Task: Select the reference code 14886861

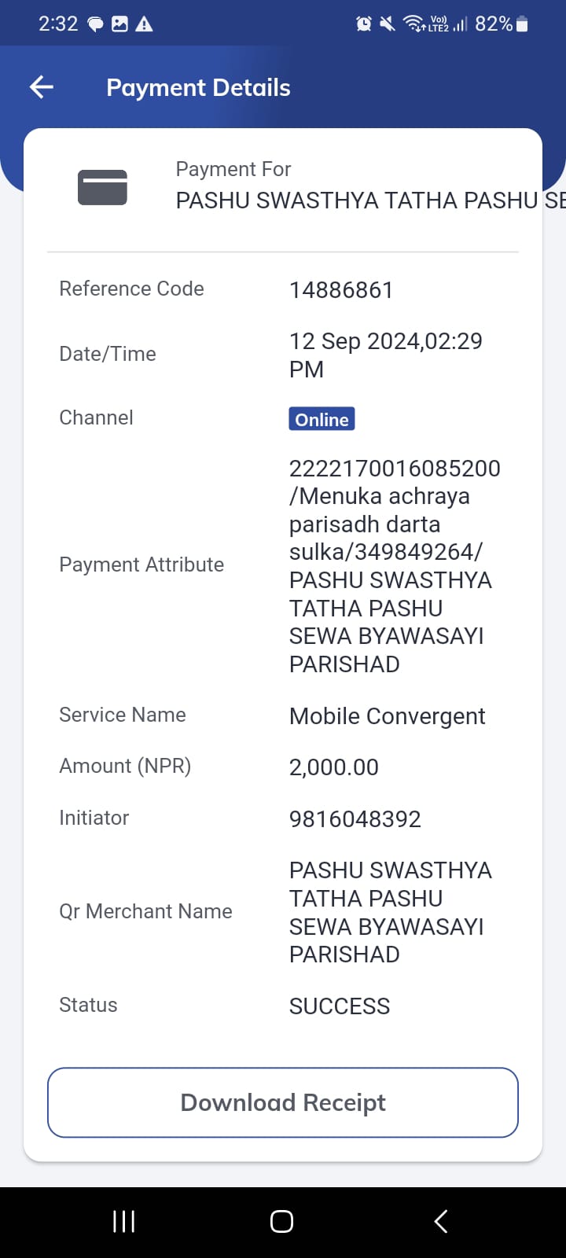Action: tap(341, 290)
